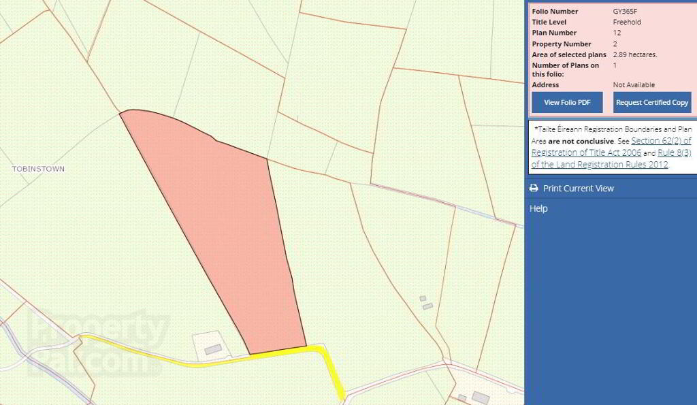Click the Not Available address value

(x=634, y=85)
